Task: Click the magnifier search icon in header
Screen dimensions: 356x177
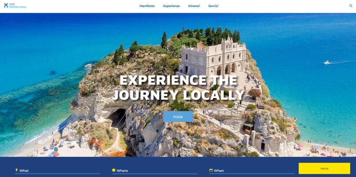Action: [x=351, y=6]
